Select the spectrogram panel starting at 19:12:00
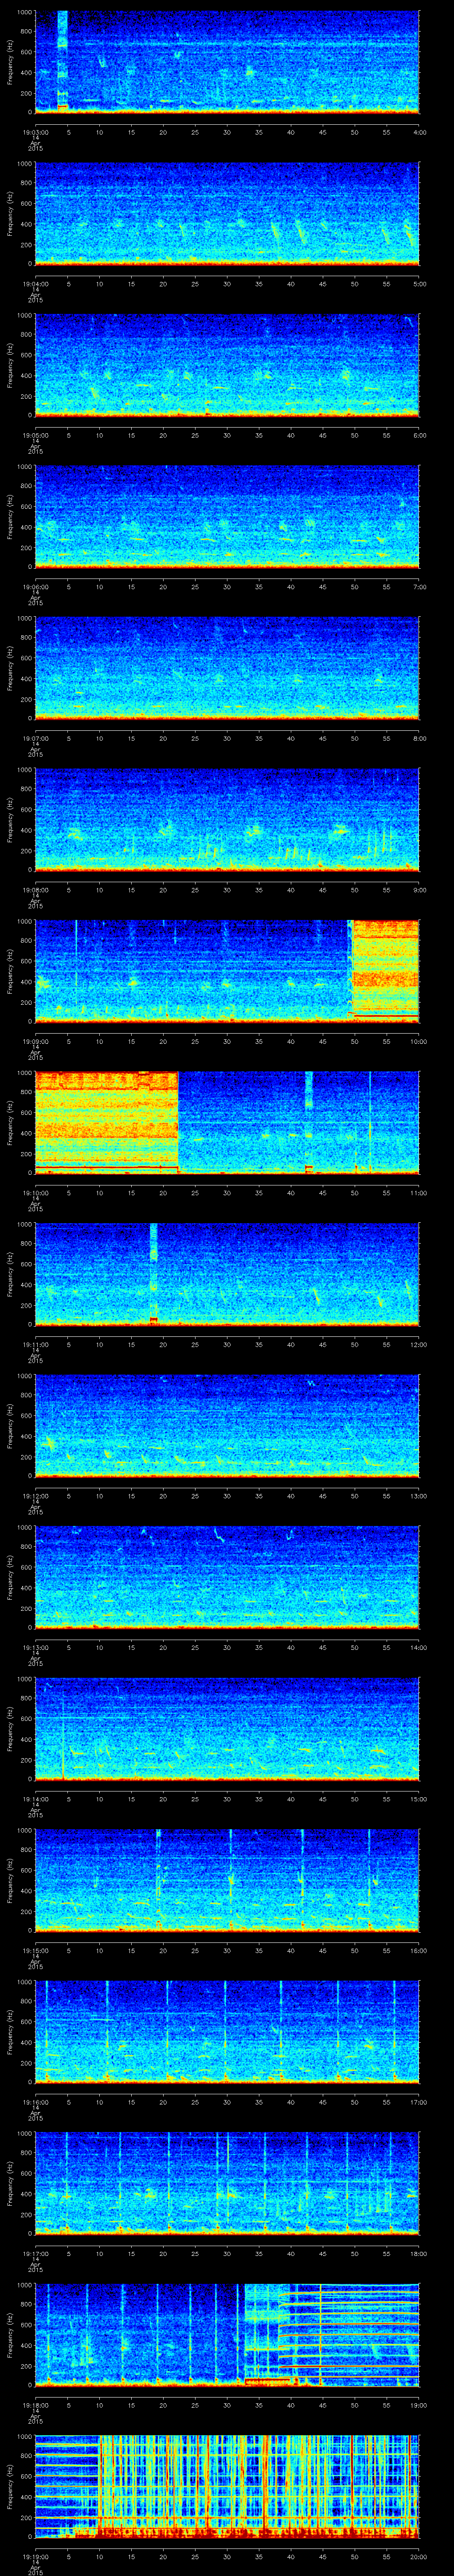454x2576 pixels. tap(227, 1426)
